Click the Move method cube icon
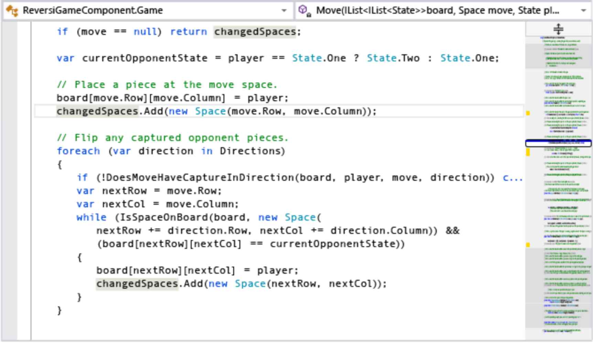The width and height of the screenshot is (593, 343). (304, 11)
